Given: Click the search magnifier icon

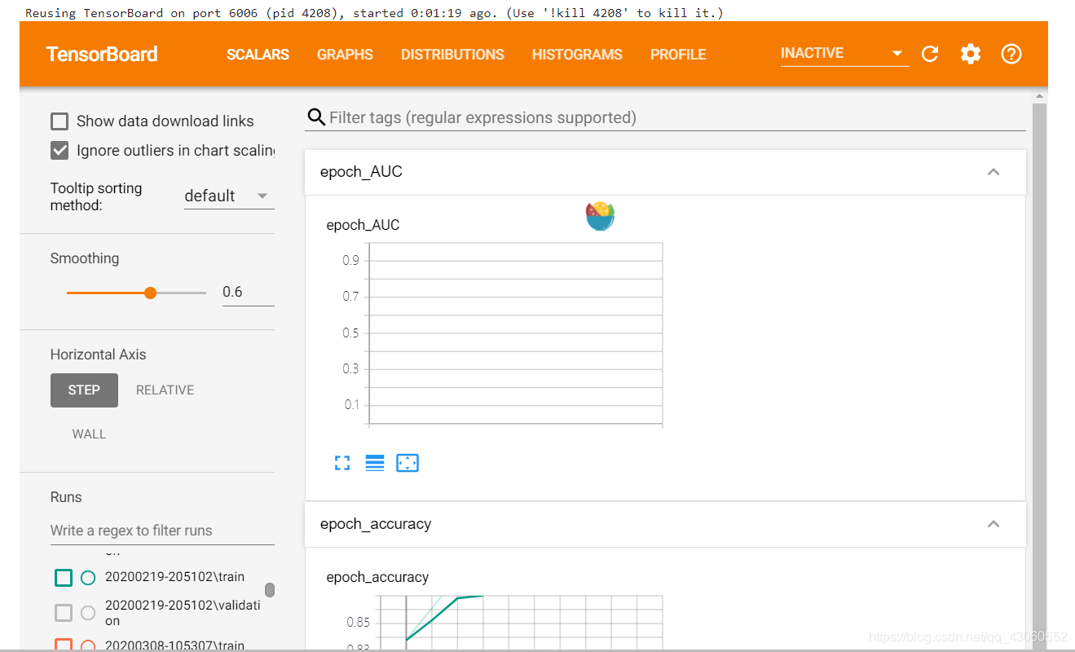Looking at the screenshot, I should pyautogui.click(x=315, y=118).
